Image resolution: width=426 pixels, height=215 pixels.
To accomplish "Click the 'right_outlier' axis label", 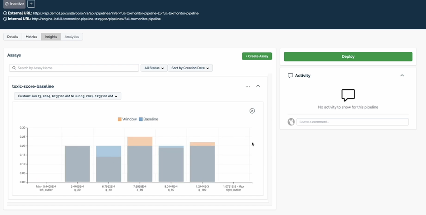I will pyautogui.click(x=234, y=190).
